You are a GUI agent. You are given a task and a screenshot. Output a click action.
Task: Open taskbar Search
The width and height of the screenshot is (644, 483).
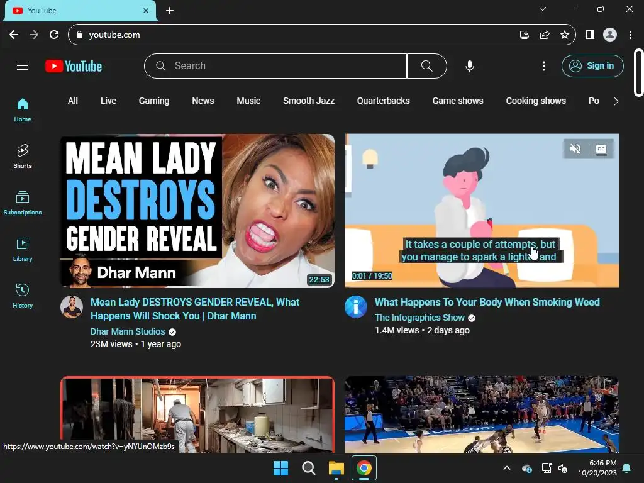pyautogui.click(x=308, y=468)
